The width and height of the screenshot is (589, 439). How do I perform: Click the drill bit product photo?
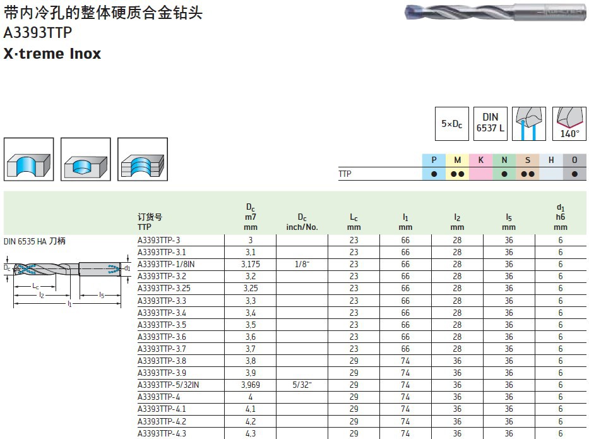pos(495,11)
